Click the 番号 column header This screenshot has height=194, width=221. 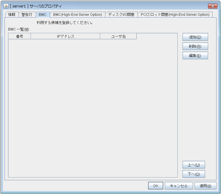coord(20,36)
